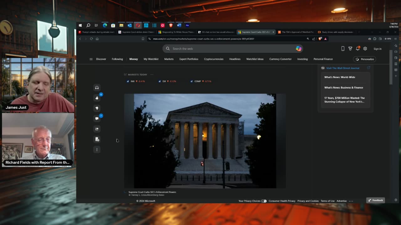This screenshot has height=225, width=401.
Task: Switch to 'Supreme Court strikes down Chevron' tab
Action: tap(137, 32)
